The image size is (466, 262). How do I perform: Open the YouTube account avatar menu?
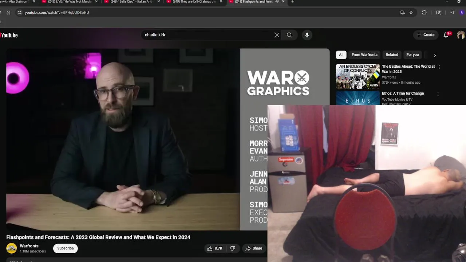click(461, 35)
